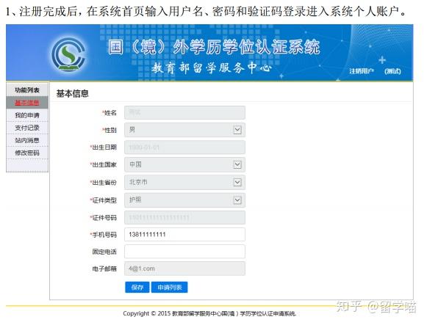
Task: Open the 性别 gender dropdown arrow
Action: [x=237, y=130]
